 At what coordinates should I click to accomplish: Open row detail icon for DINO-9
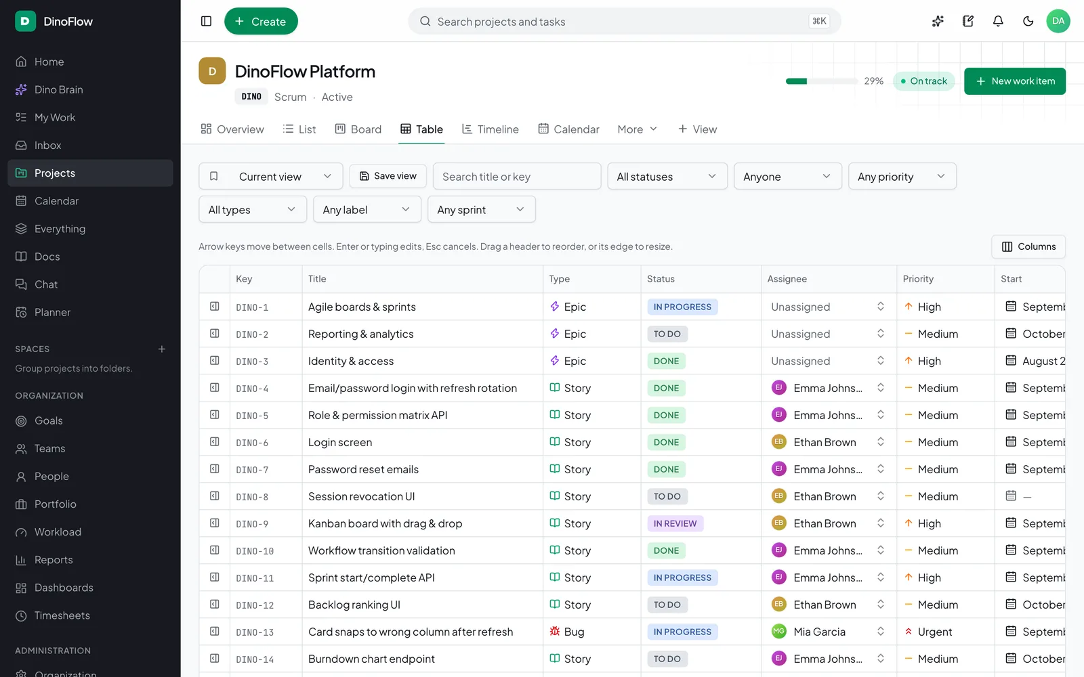(215, 523)
